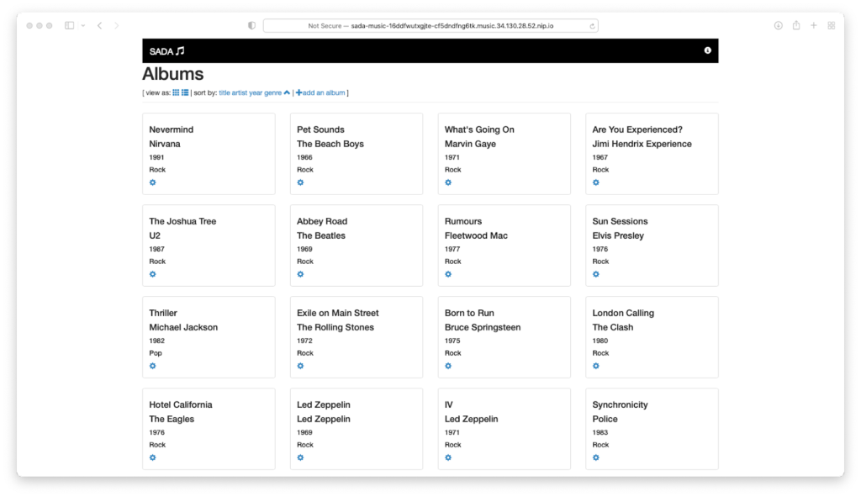Viewport: 861px width, 497px height.
Task: Select the Nevermind album title
Action: click(x=172, y=130)
